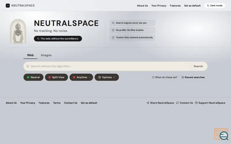Open the Options dropdown
This screenshot has width=231, height=144.
click(107, 77)
